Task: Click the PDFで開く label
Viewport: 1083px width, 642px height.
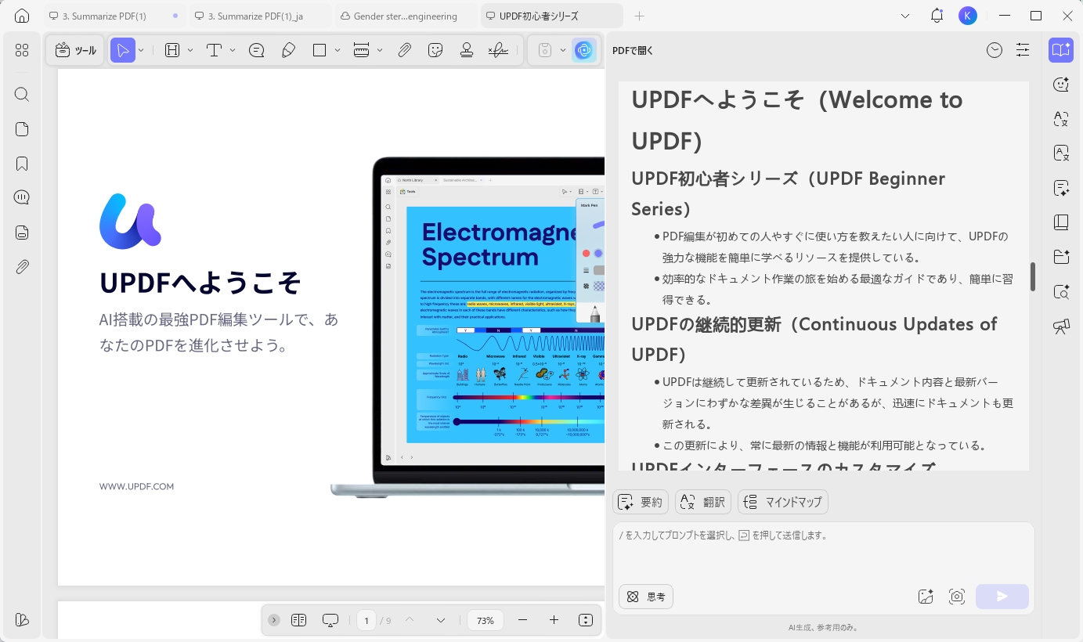Action: [633, 50]
